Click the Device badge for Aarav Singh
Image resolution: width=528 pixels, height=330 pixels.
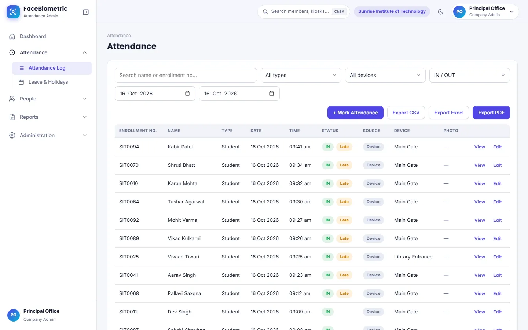[373, 275]
